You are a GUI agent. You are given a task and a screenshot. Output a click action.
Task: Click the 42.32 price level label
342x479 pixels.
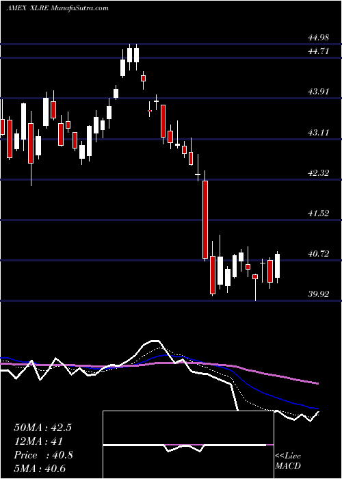click(x=319, y=173)
